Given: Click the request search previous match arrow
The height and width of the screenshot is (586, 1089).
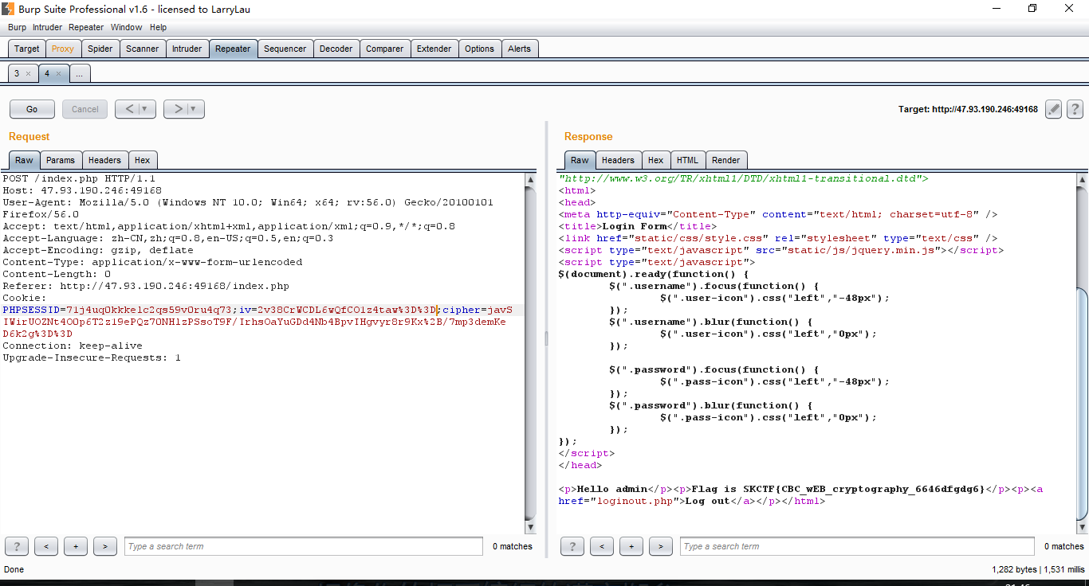Looking at the screenshot, I should tap(46, 546).
